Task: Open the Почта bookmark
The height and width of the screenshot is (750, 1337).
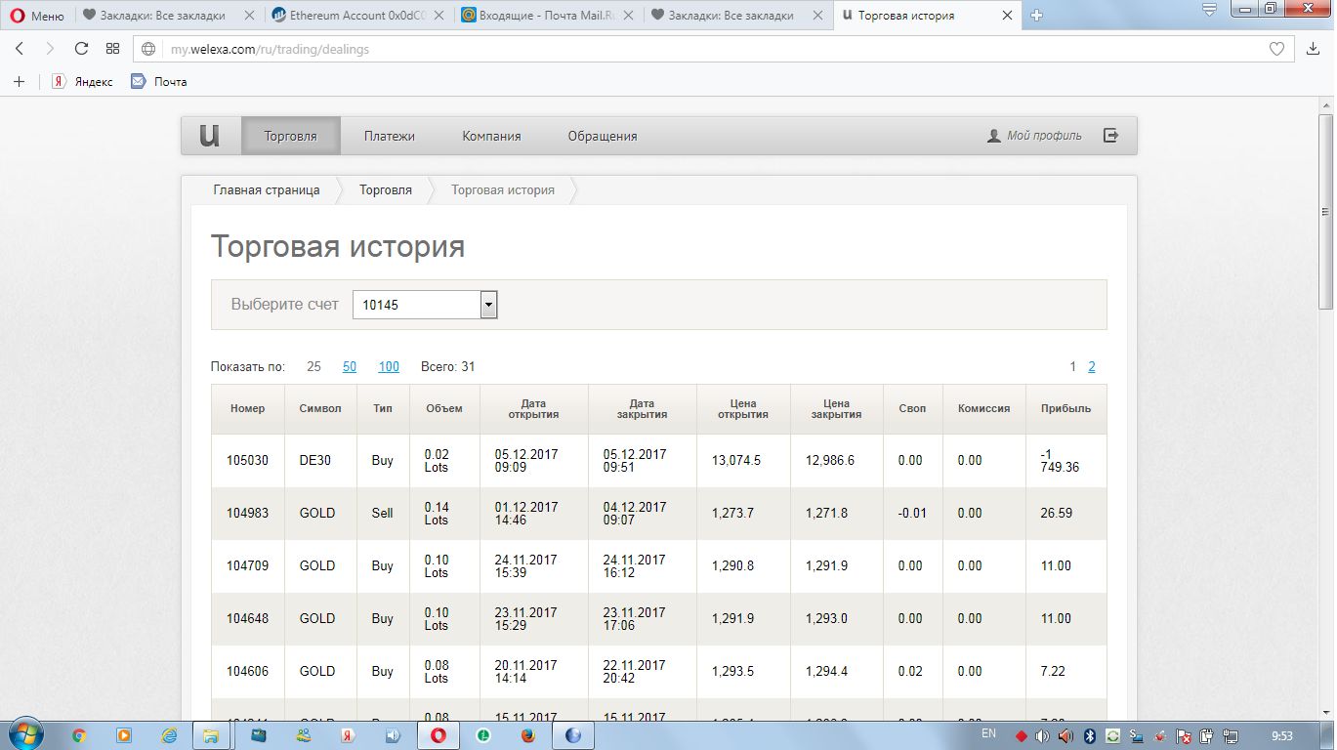Action: coord(159,82)
